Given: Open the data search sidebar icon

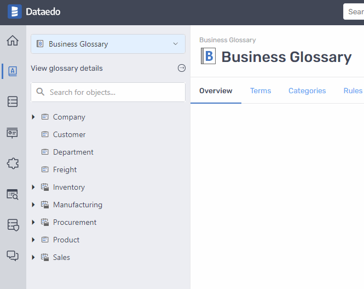Looking at the screenshot, I should click(12, 194).
